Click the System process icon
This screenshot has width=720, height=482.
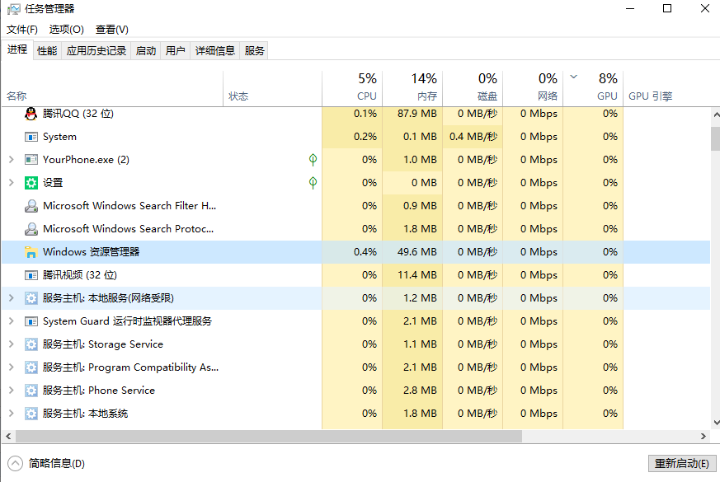pyautogui.click(x=31, y=137)
